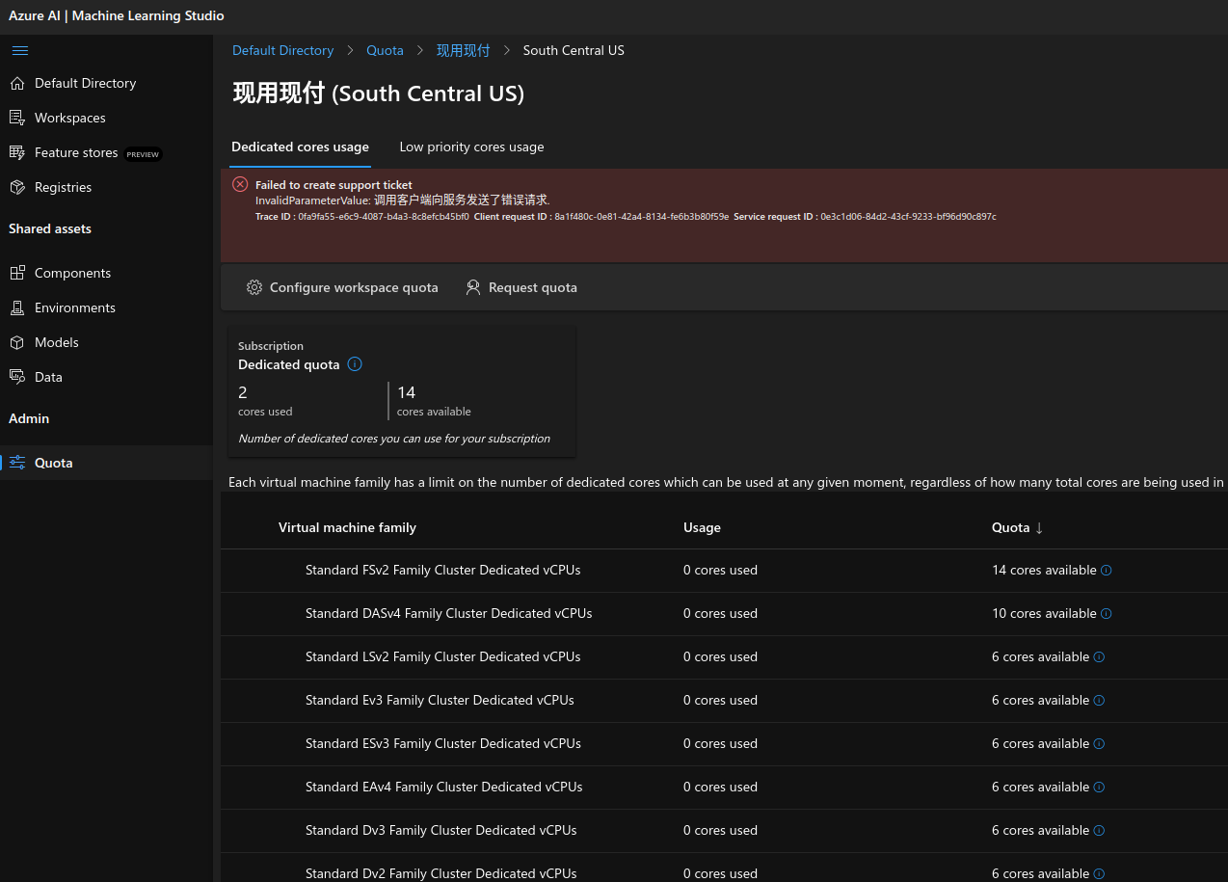Open info icon in EAv4 quota row

[1100, 788]
